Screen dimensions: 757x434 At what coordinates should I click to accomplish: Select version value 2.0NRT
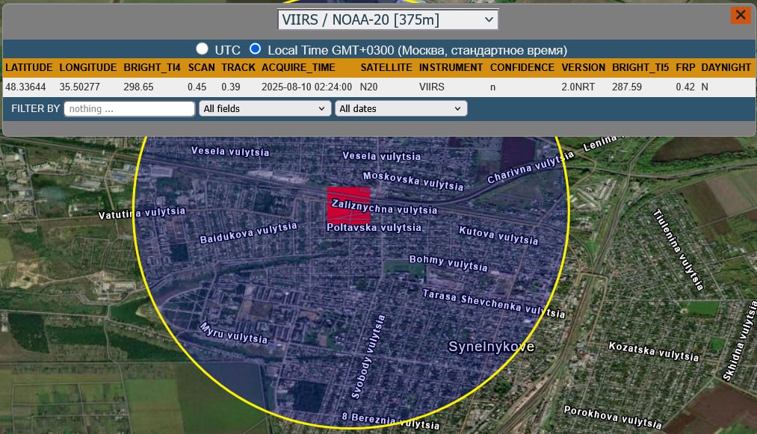click(x=578, y=87)
